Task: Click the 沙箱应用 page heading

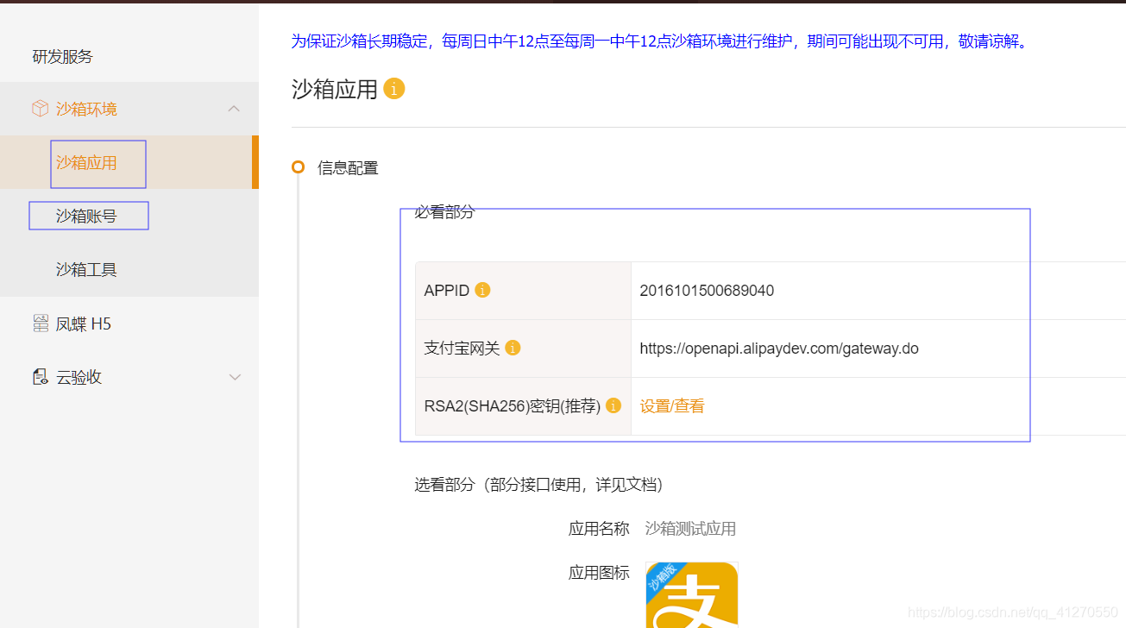Action: [335, 89]
